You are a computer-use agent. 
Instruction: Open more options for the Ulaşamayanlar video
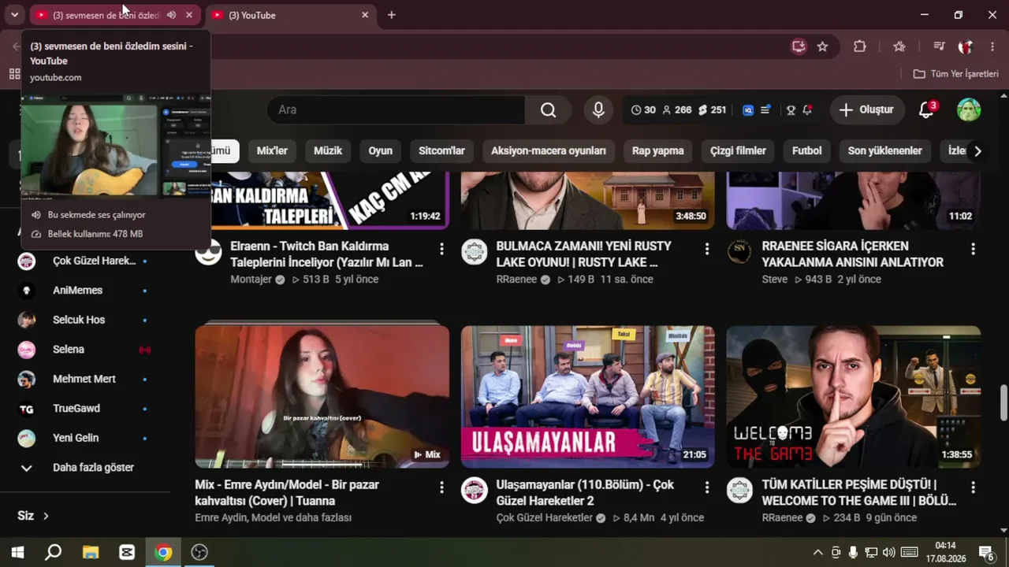coord(707,487)
